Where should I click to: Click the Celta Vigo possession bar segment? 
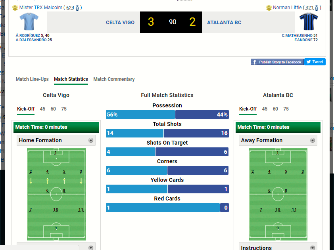140,115
